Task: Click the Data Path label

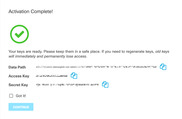Action: [x=17, y=67]
